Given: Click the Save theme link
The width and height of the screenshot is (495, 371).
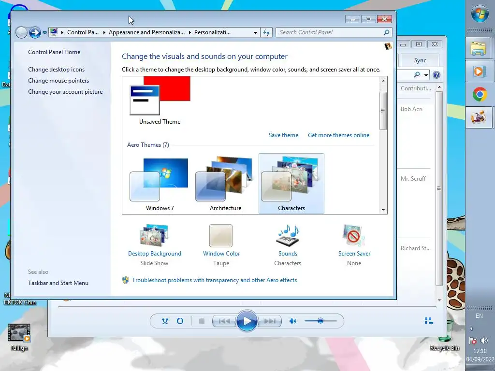Looking at the screenshot, I should pyautogui.click(x=283, y=135).
